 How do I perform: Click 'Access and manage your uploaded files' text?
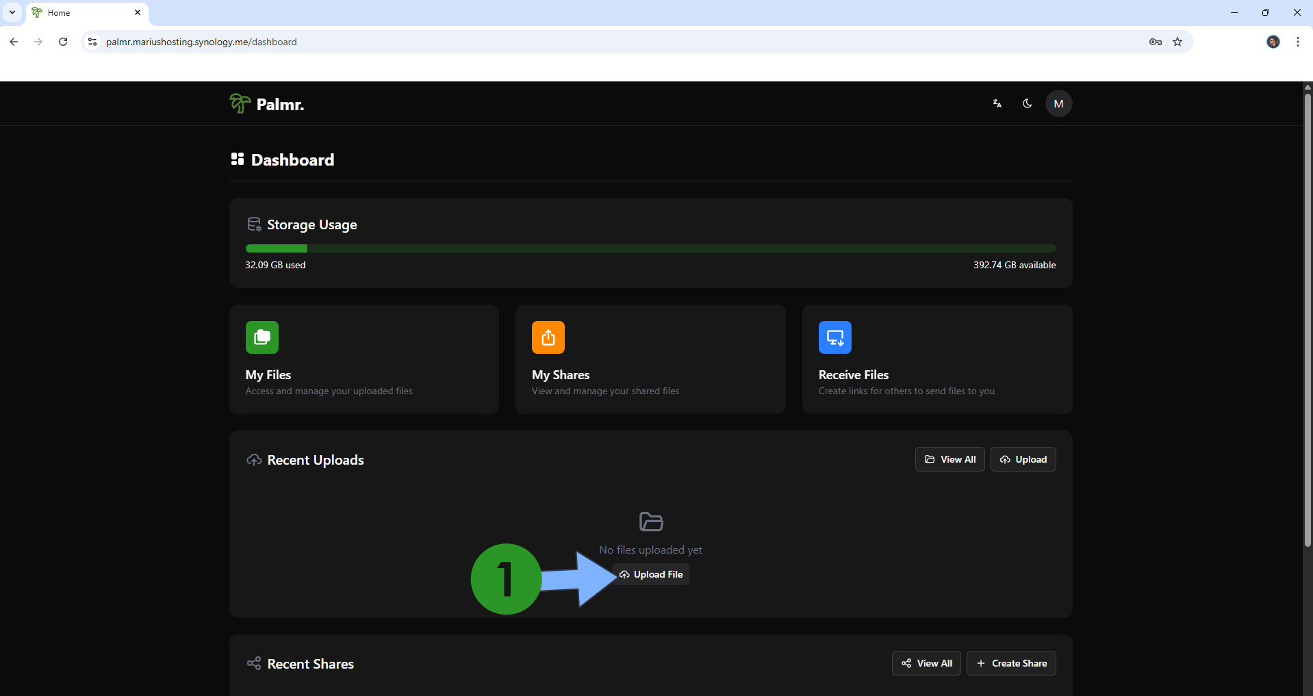pyautogui.click(x=329, y=391)
